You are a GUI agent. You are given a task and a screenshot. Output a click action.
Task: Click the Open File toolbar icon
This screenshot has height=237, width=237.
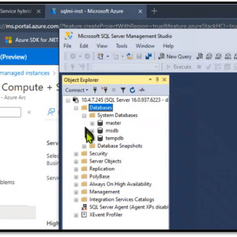[130, 56]
